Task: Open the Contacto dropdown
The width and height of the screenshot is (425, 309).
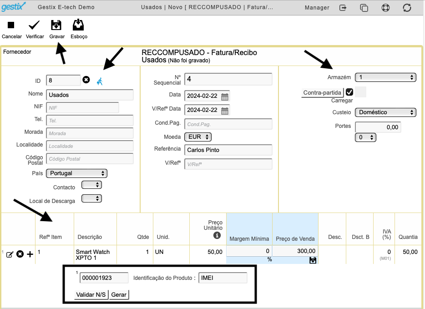Action: tap(91, 185)
